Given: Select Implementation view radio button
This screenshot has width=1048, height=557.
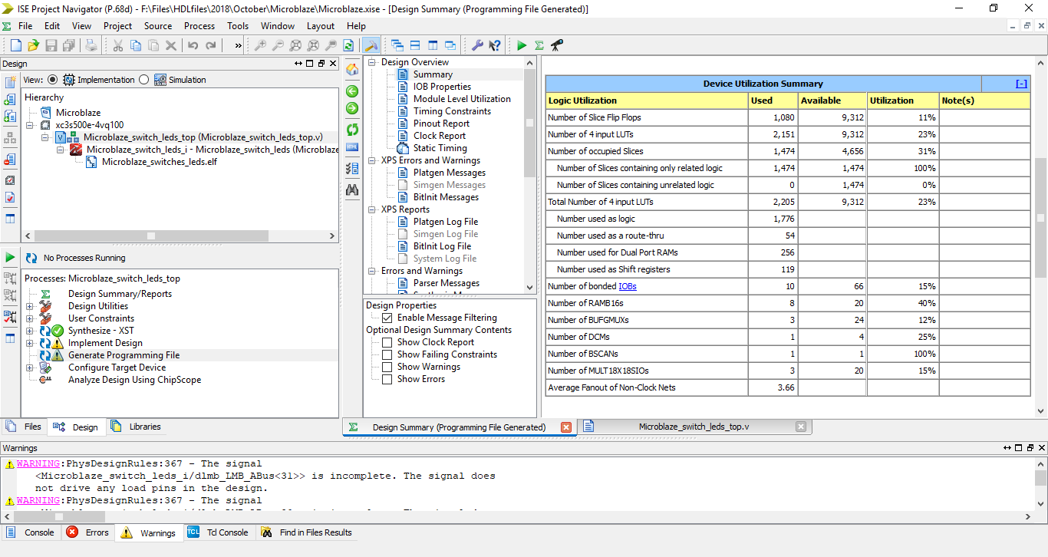Looking at the screenshot, I should 52,80.
